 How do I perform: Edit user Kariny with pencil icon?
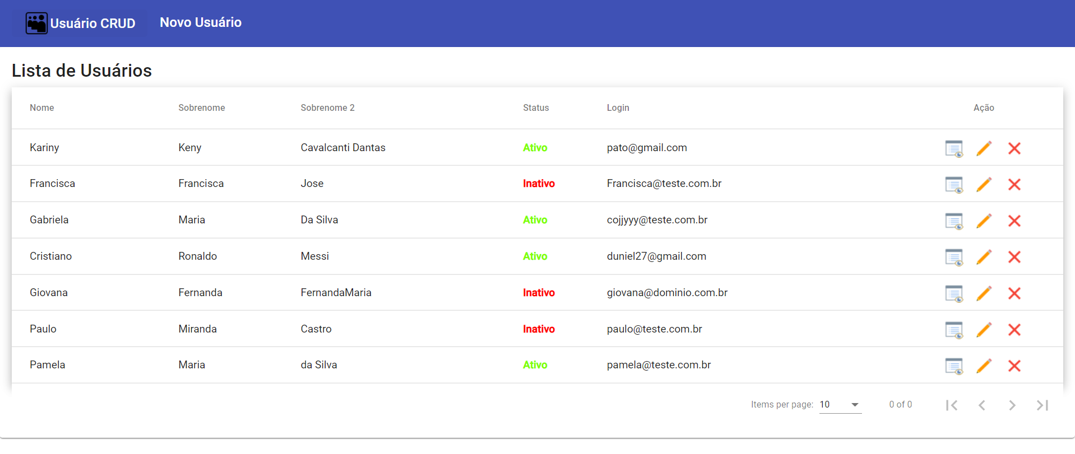(x=984, y=148)
